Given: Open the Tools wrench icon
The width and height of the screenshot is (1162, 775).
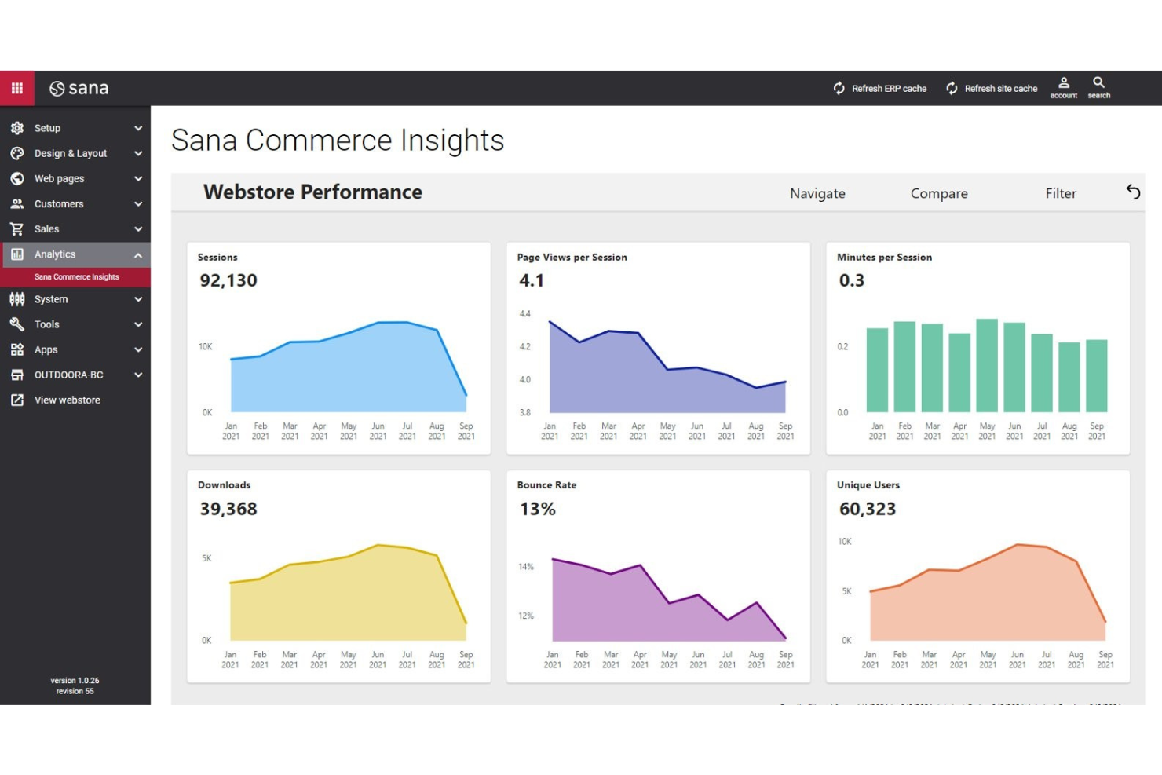Looking at the screenshot, I should coord(16,324).
